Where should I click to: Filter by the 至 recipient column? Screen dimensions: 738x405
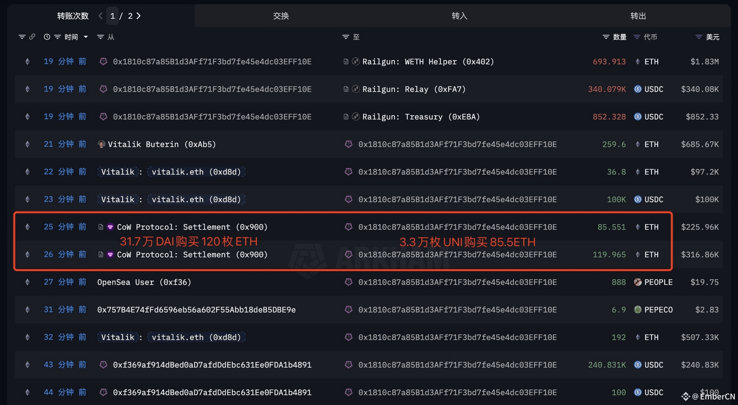point(346,37)
